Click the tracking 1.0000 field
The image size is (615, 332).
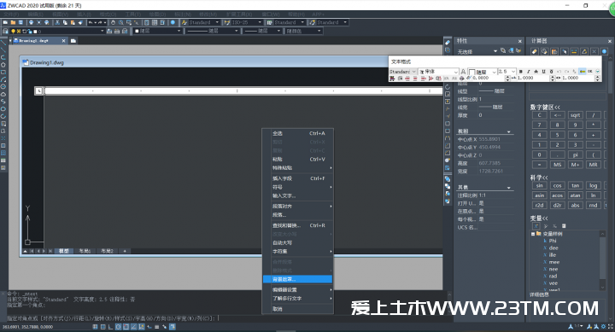click(534, 78)
